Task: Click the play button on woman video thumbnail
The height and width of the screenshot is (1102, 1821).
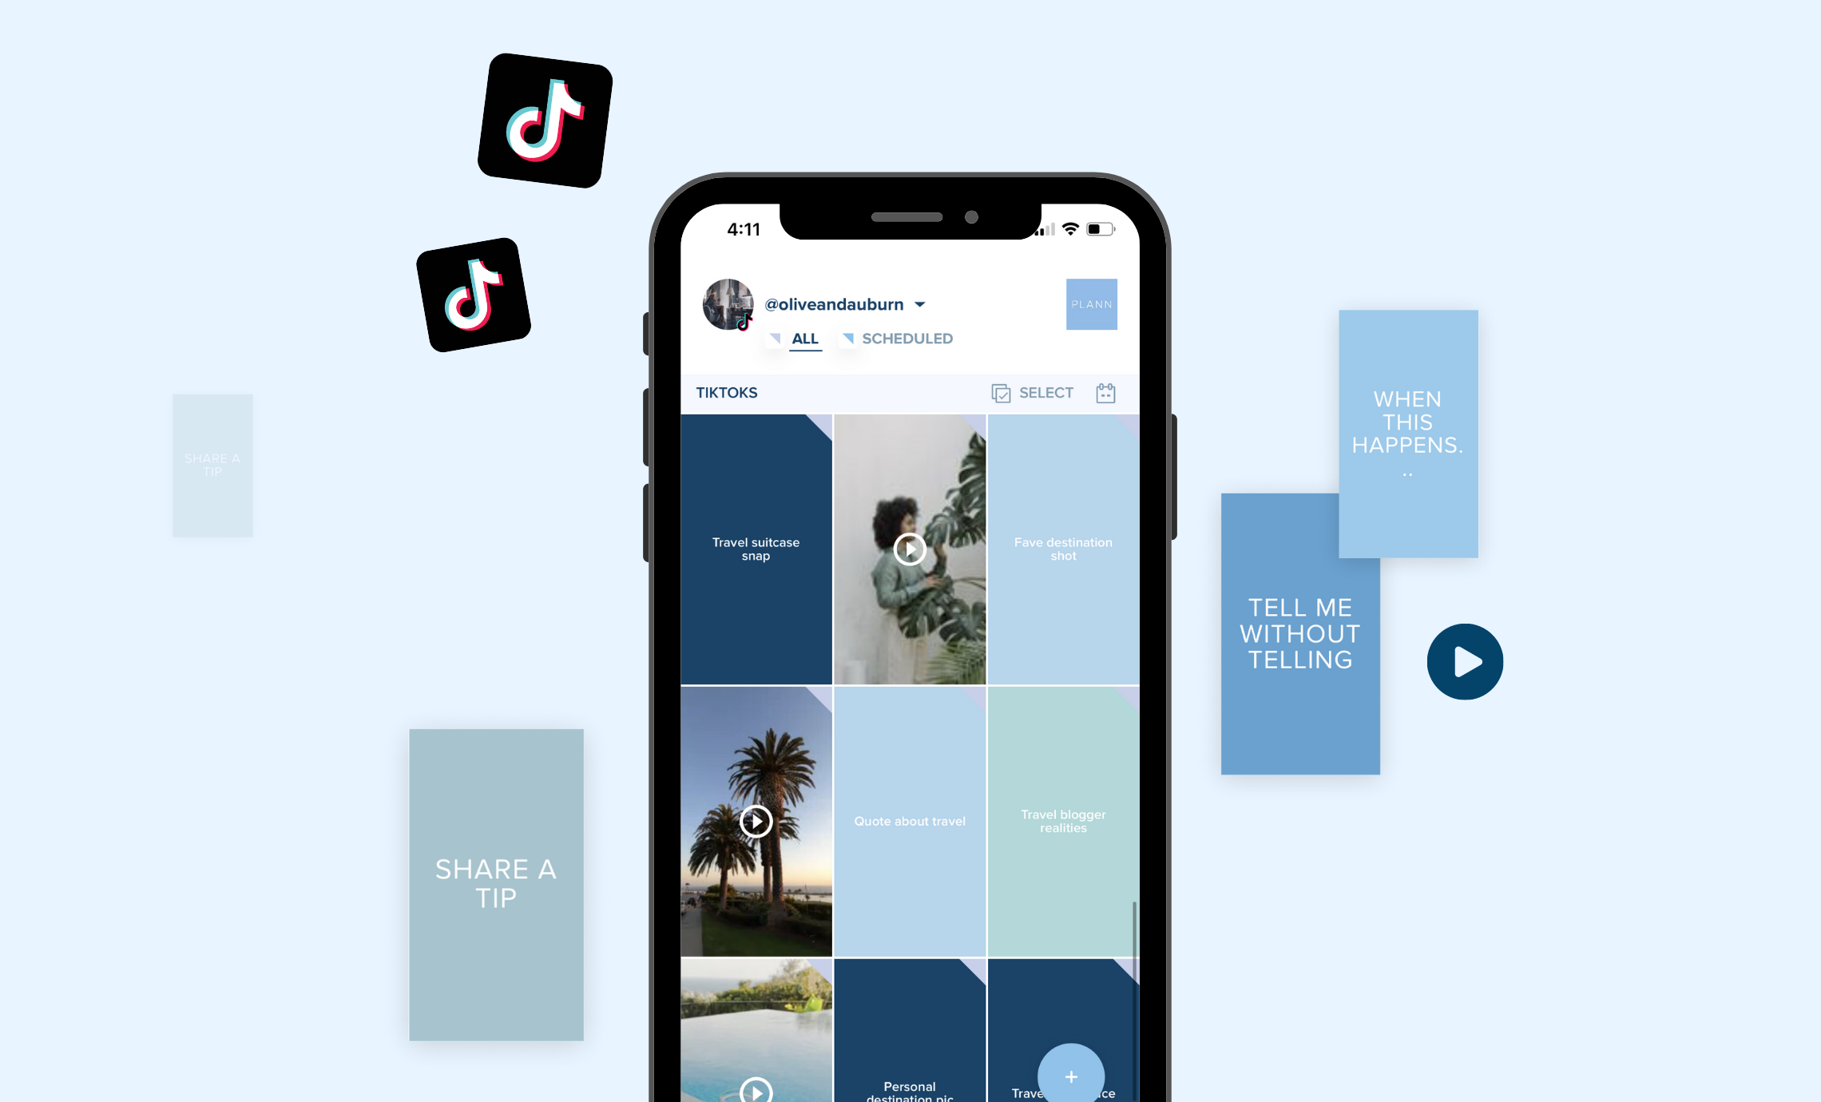Action: click(907, 546)
